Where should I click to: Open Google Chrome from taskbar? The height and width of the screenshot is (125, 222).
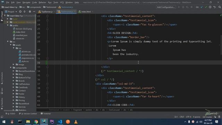(36, 122)
